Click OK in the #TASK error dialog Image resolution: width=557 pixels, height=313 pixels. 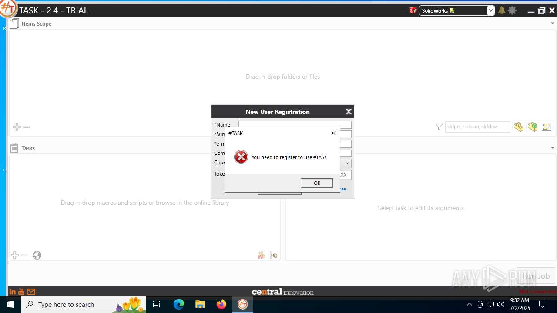tap(317, 183)
